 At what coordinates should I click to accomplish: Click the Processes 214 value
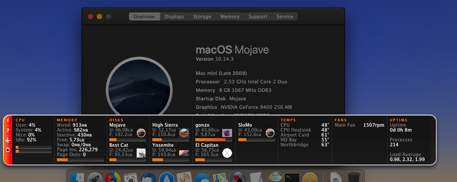click(394, 145)
